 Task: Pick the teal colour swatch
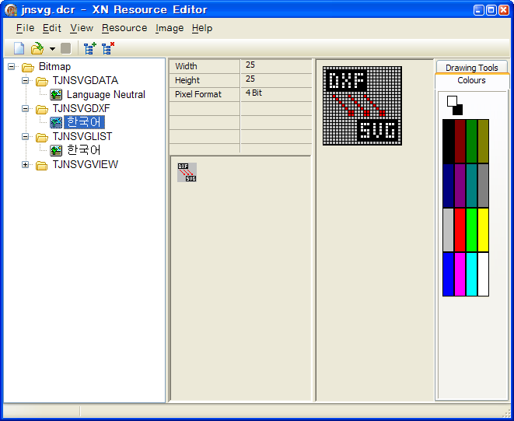(471, 186)
